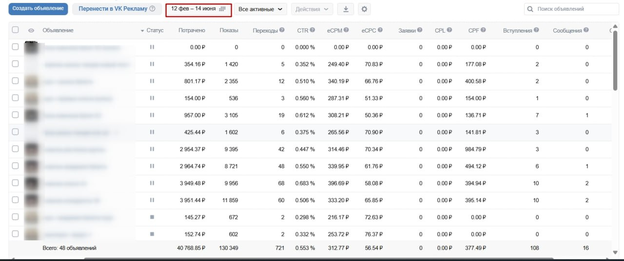Show help for CPL column

click(450, 30)
